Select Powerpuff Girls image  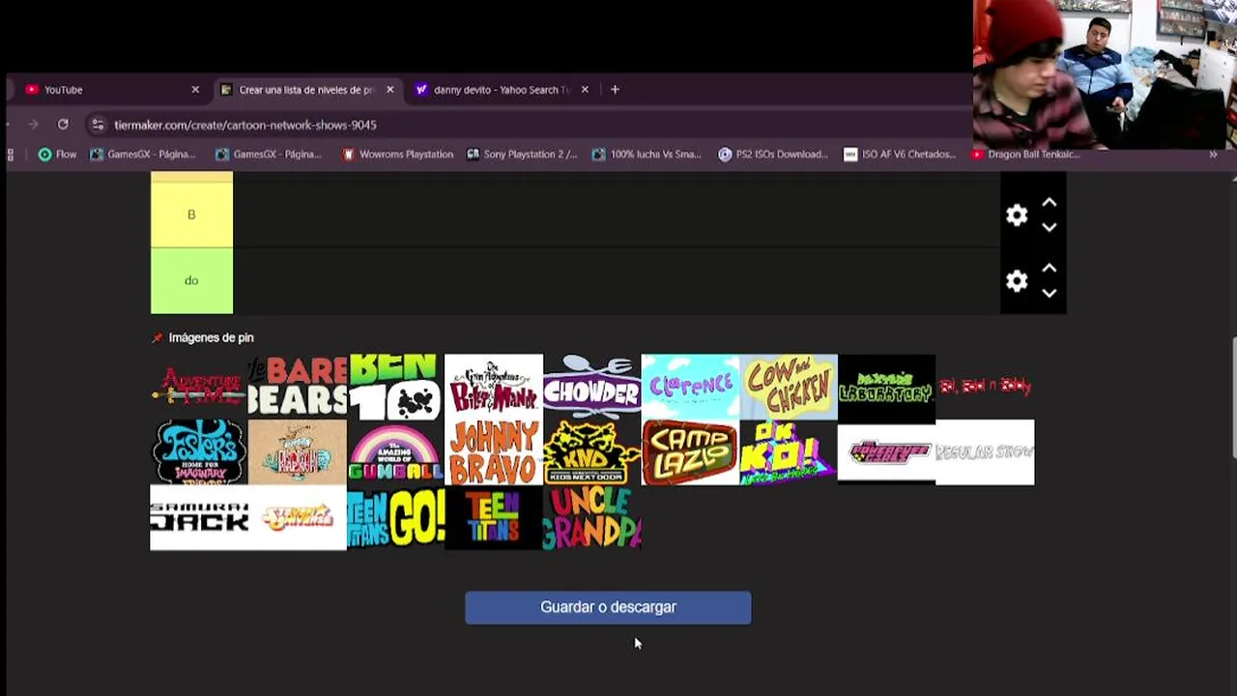pos(886,452)
